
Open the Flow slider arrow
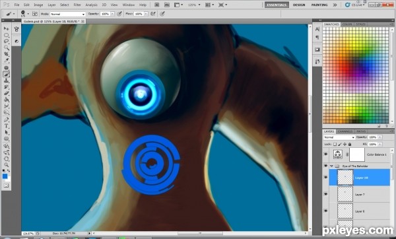(146, 14)
